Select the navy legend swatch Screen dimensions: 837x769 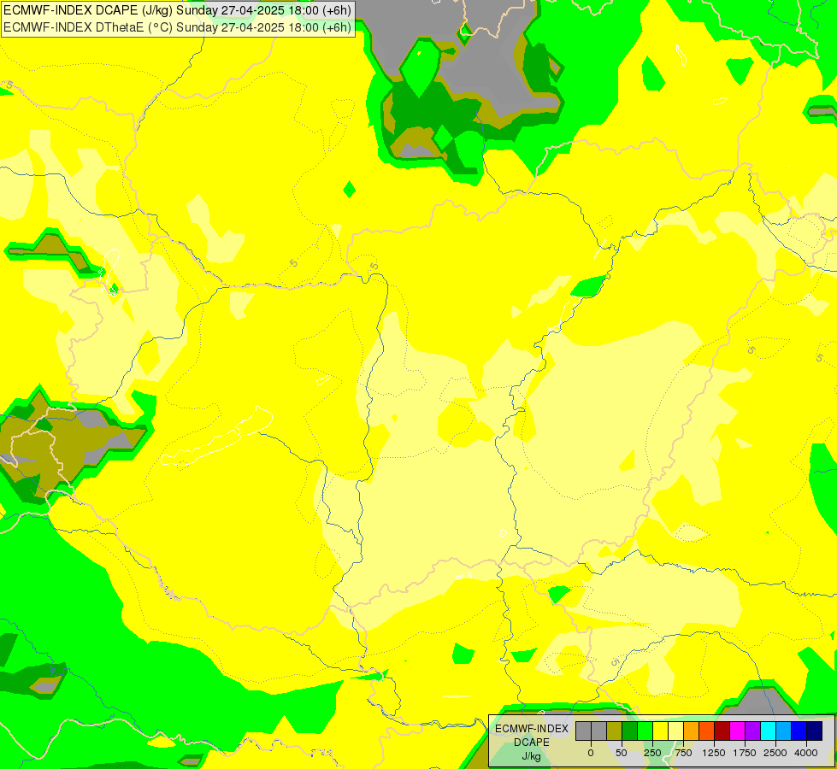[814, 731]
